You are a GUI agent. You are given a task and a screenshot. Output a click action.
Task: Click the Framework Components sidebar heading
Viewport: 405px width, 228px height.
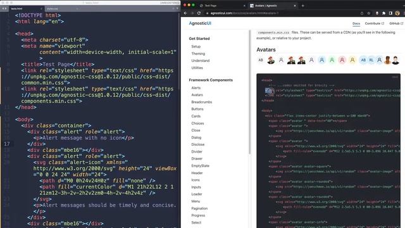point(211,80)
